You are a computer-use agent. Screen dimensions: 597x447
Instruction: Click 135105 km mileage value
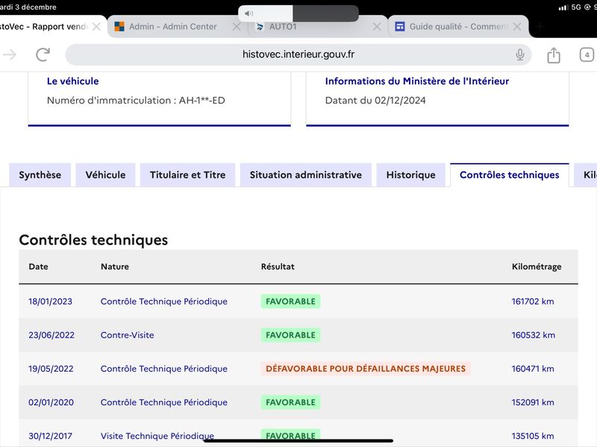coord(533,436)
